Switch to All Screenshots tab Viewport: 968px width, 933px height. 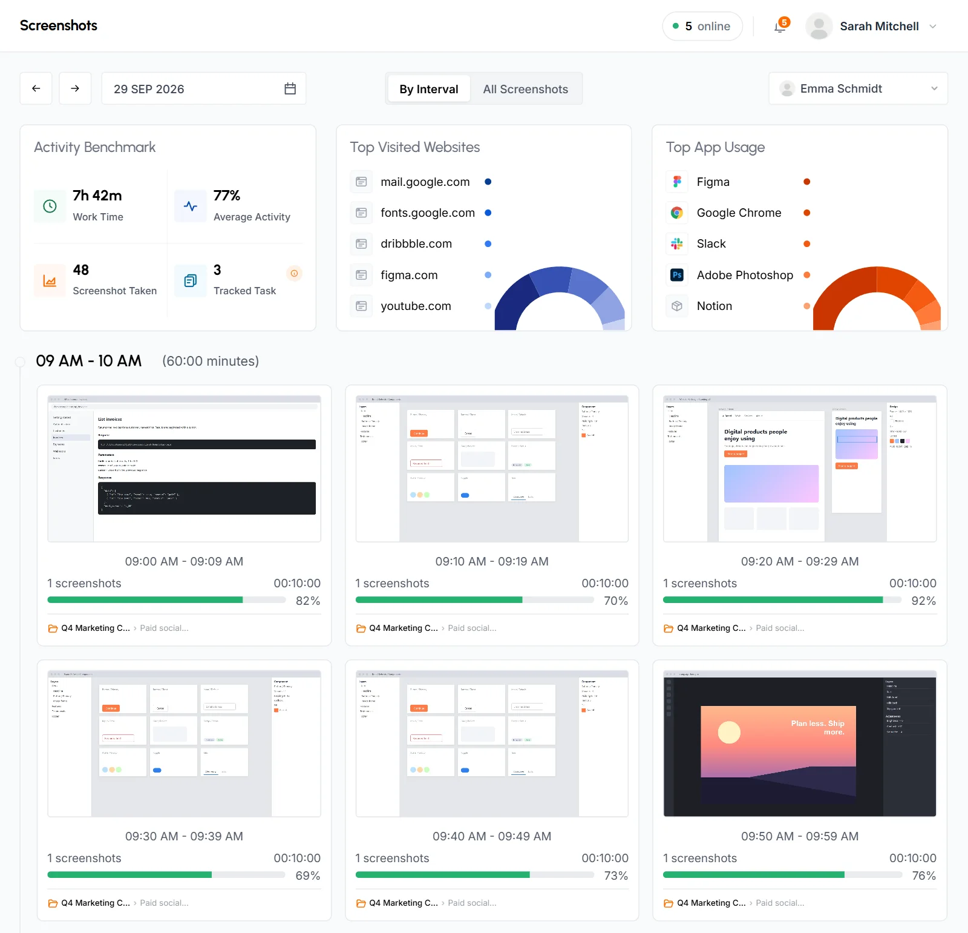(525, 89)
